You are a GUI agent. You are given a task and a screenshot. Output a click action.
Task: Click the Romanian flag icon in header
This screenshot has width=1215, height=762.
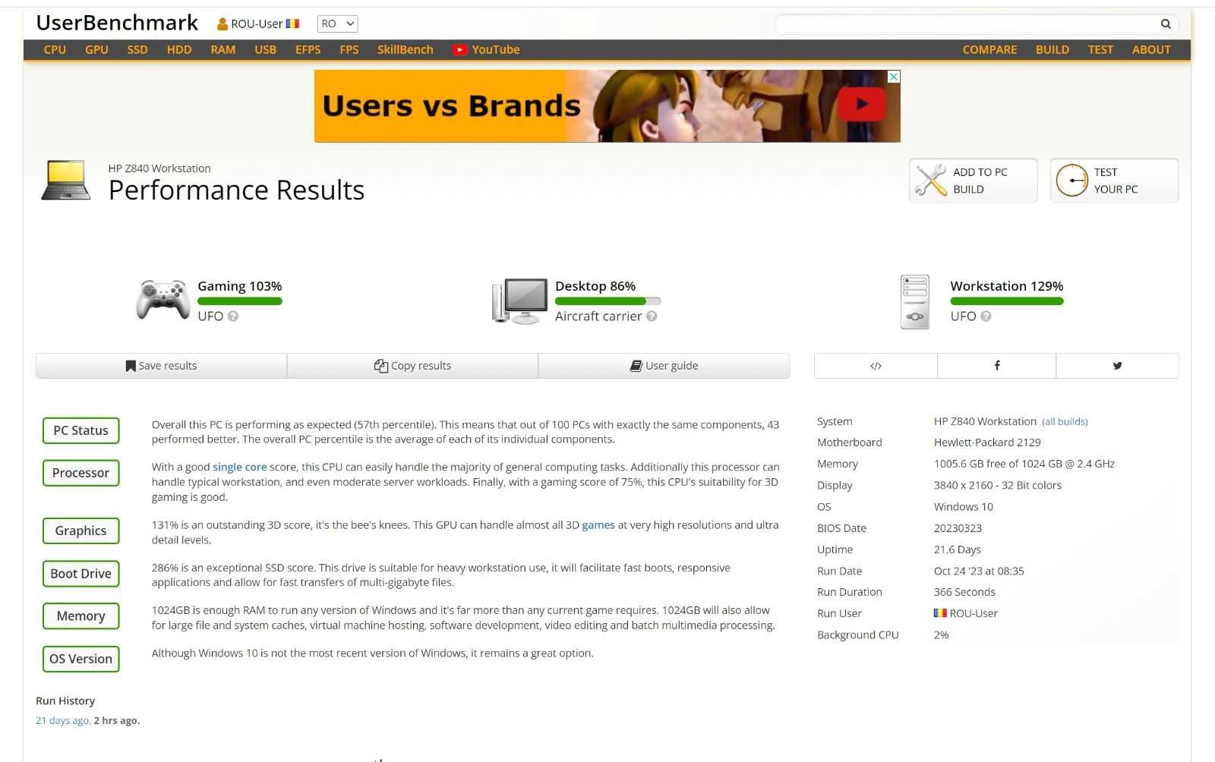pos(292,24)
